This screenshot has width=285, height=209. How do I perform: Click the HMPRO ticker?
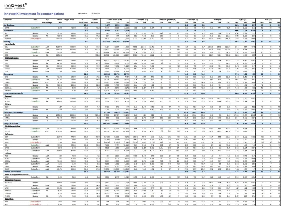[x=8, y=91]
